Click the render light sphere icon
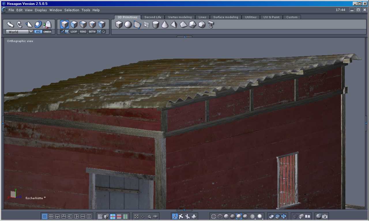This screenshot has height=221, width=369. [x=319, y=216]
